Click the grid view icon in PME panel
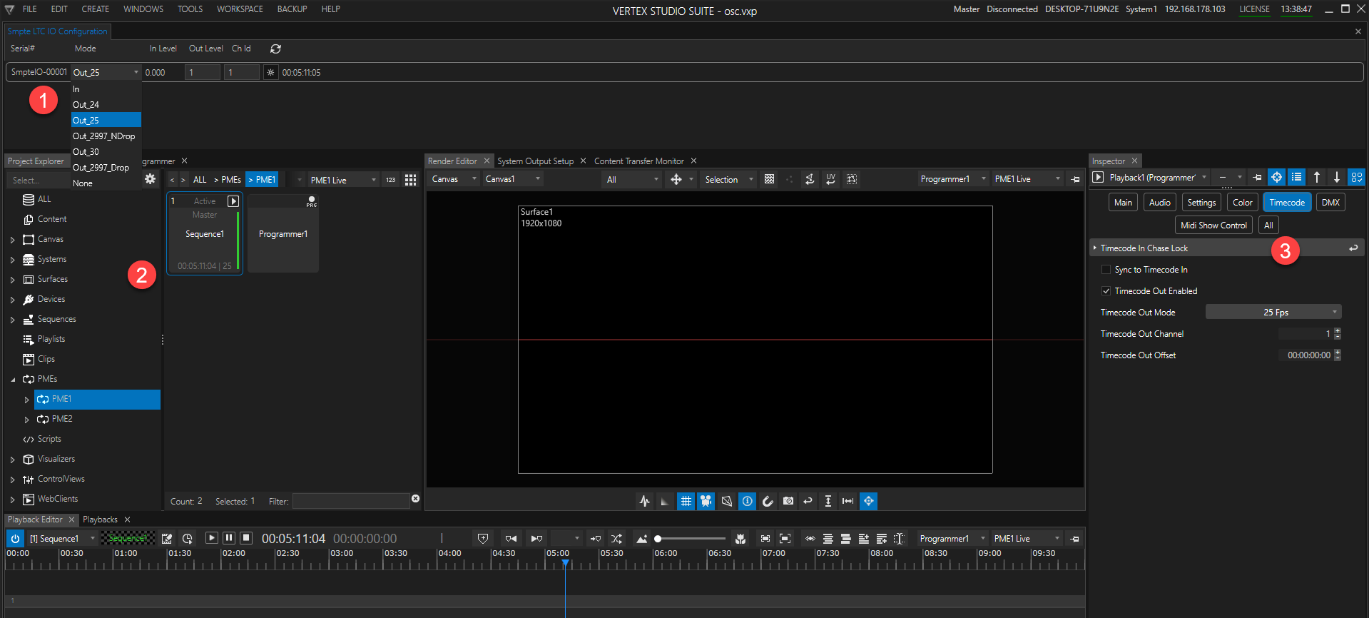 (410, 180)
